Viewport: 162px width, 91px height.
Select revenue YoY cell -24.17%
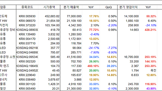point(94,48)
